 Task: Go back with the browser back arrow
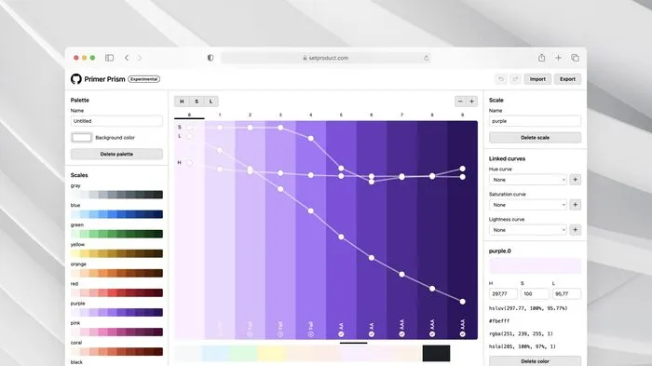point(127,58)
